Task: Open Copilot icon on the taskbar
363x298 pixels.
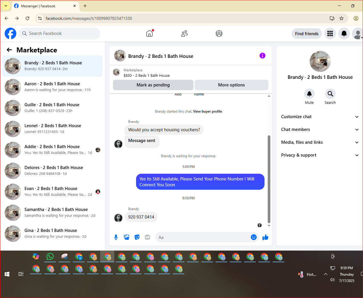Action: (x=36, y=256)
